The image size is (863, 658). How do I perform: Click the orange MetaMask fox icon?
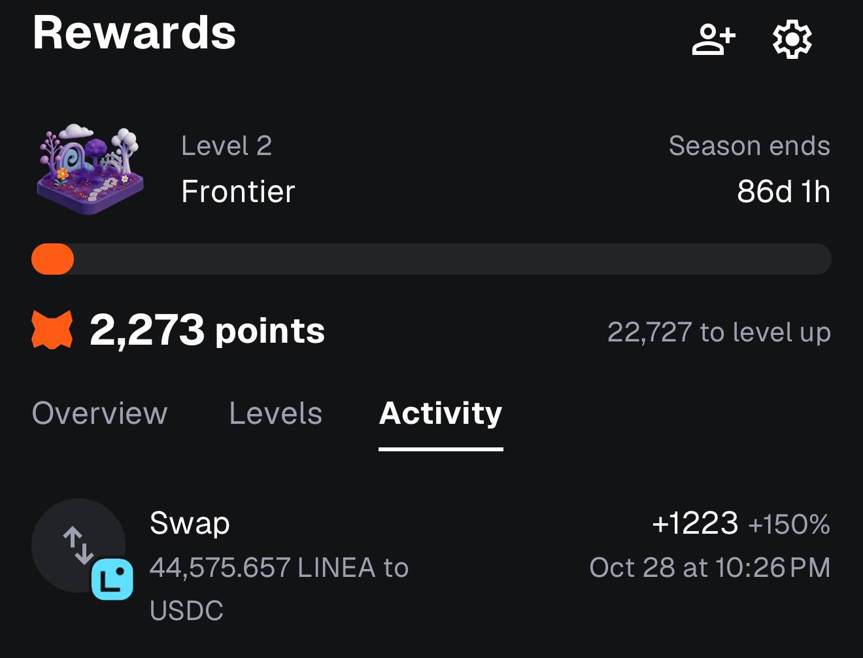(x=52, y=330)
